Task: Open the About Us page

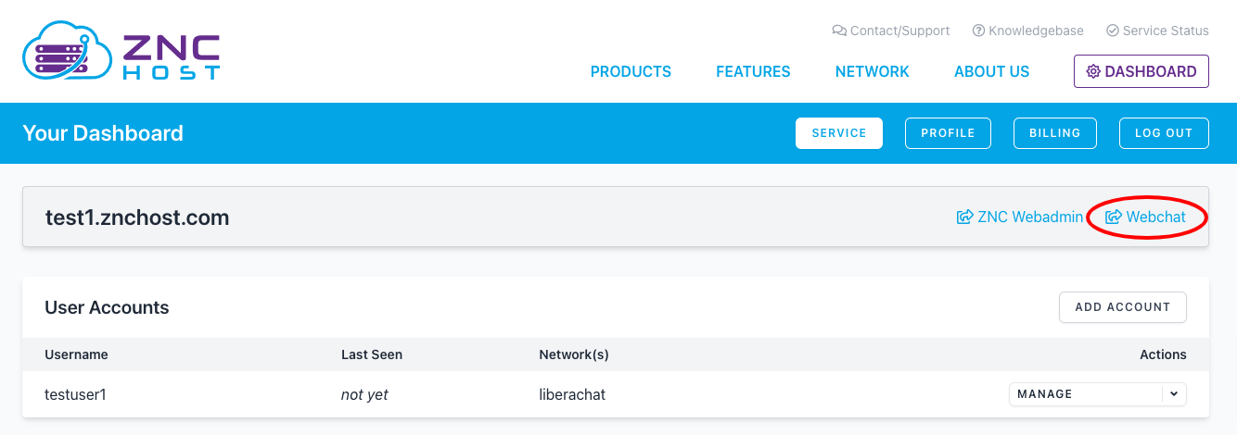Action: point(991,71)
